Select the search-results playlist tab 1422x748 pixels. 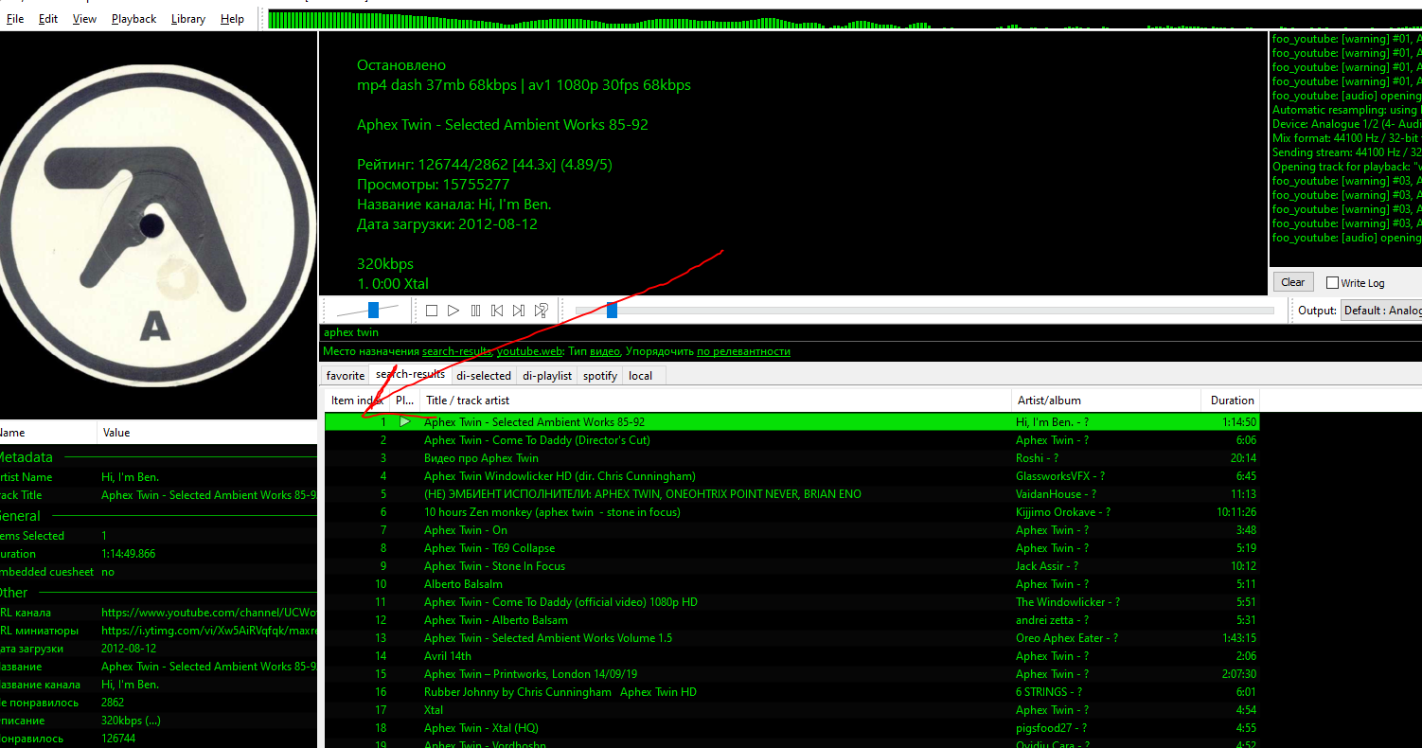410,374
